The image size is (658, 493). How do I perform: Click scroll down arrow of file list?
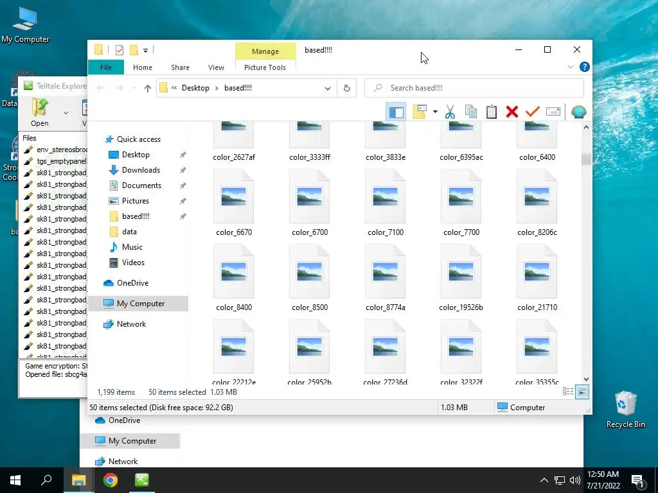click(x=586, y=379)
